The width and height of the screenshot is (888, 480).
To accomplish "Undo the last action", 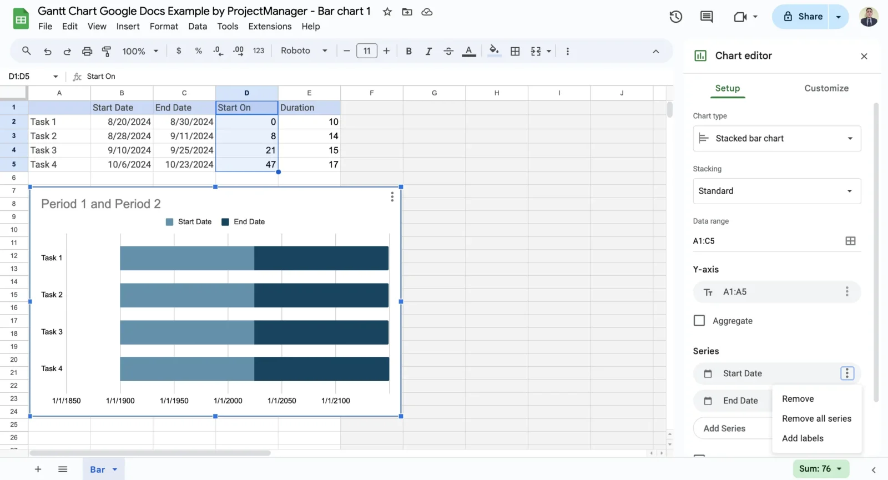I will coord(47,51).
